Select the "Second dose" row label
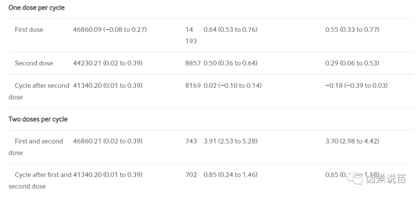 point(34,63)
